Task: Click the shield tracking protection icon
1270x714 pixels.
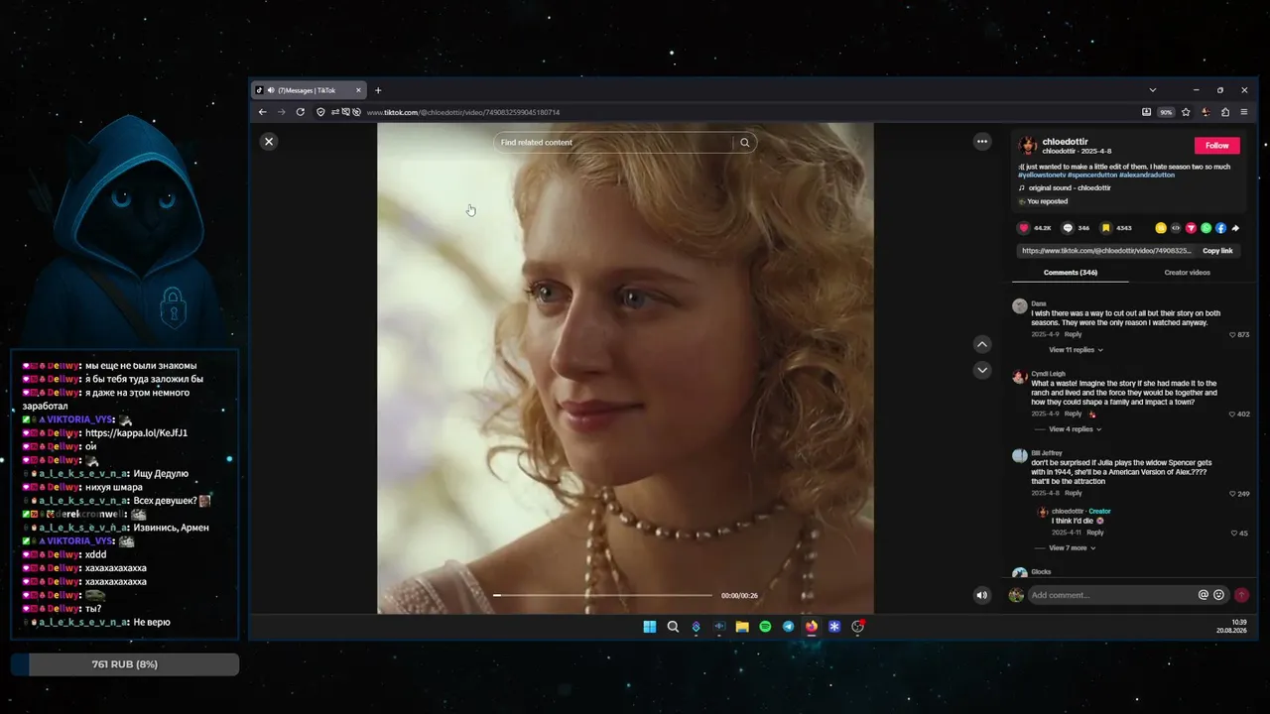Action: tap(320, 112)
